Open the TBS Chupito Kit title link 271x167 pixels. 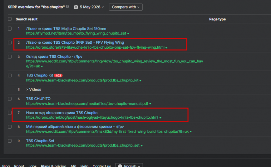point(40,75)
